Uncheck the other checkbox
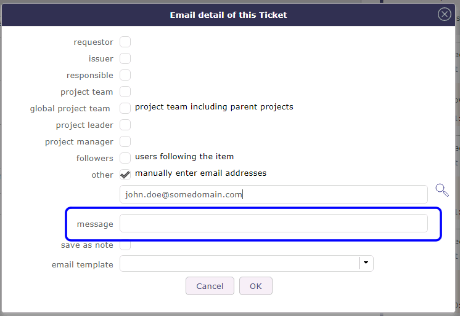 [125, 175]
